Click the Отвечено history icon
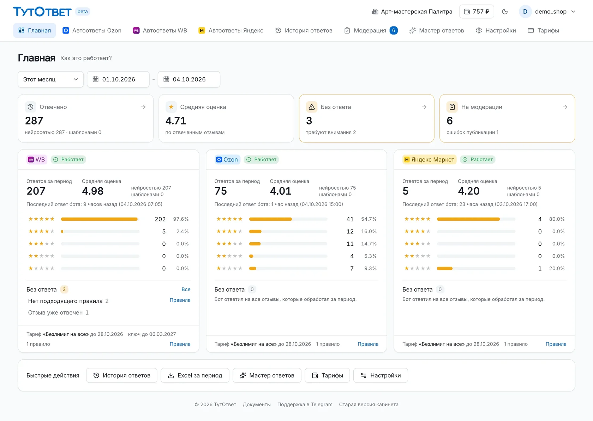Image resolution: width=593 pixels, height=421 pixels. pyautogui.click(x=30, y=107)
